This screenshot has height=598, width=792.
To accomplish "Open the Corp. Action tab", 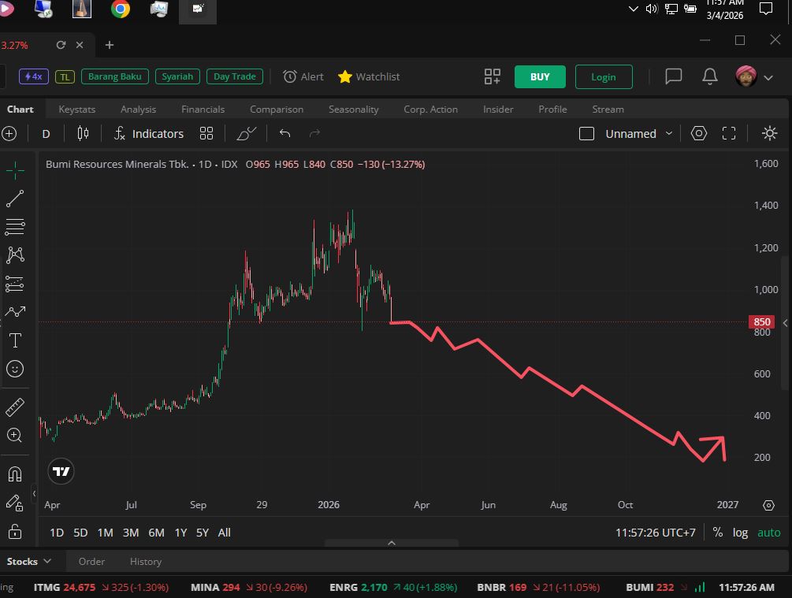I will click(x=431, y=109).
